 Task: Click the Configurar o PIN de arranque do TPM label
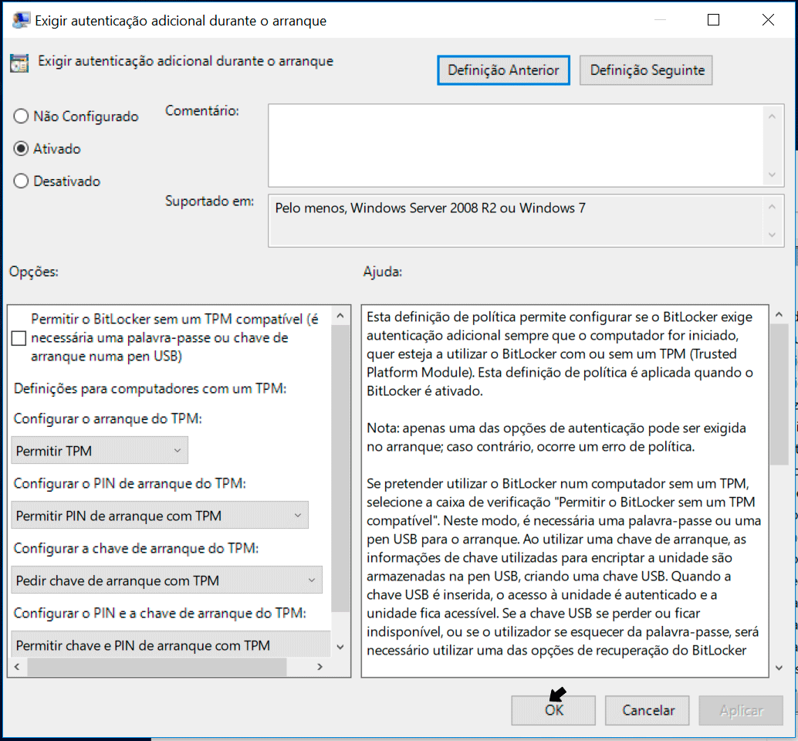click(130, 483)
